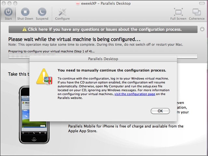
Task: Follow 'visit the configuration page' link
Action: pos(135,94)
